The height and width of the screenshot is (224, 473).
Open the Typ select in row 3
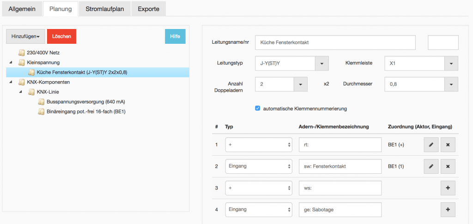coord(259,188)
